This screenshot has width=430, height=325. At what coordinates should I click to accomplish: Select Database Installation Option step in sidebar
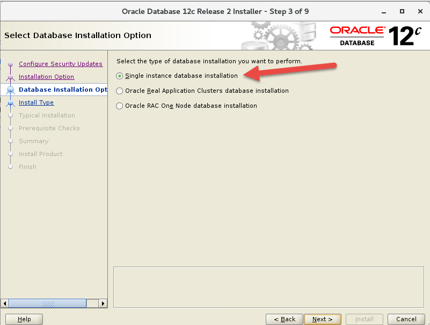(x=63, y=90)
